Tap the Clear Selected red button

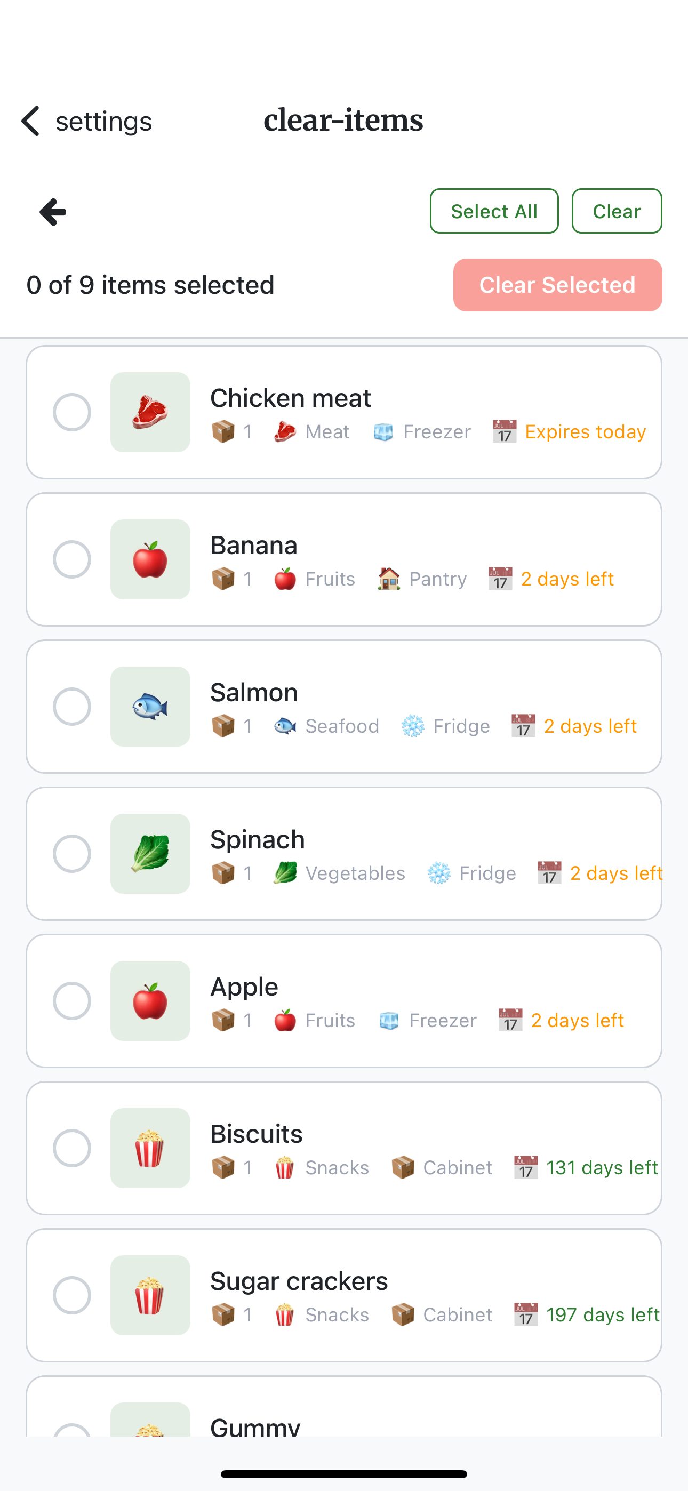tap(557, 285)
